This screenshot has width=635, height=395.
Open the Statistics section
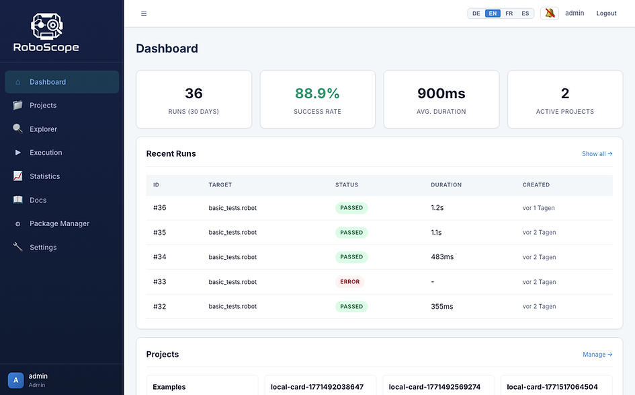[x=62, y=176]
